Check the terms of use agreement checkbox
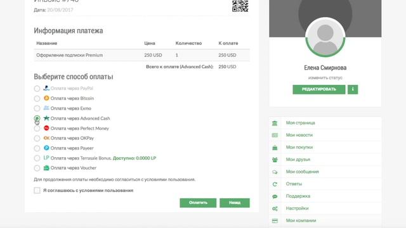This screenshot has height=228, width=406. pyautogui.click(x=37, y=191)
